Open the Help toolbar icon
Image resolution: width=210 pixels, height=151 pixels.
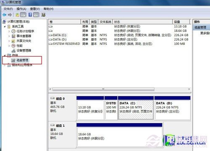[x=30, y=15]
